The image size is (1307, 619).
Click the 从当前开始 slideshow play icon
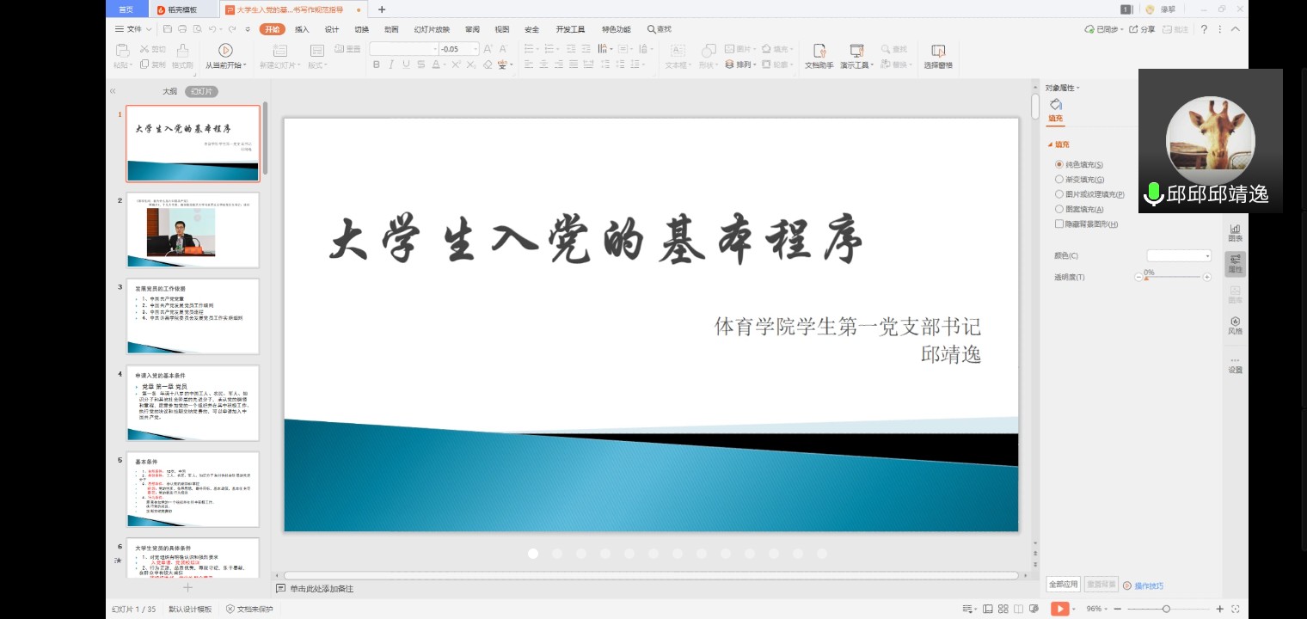click(x=225, y=51)
